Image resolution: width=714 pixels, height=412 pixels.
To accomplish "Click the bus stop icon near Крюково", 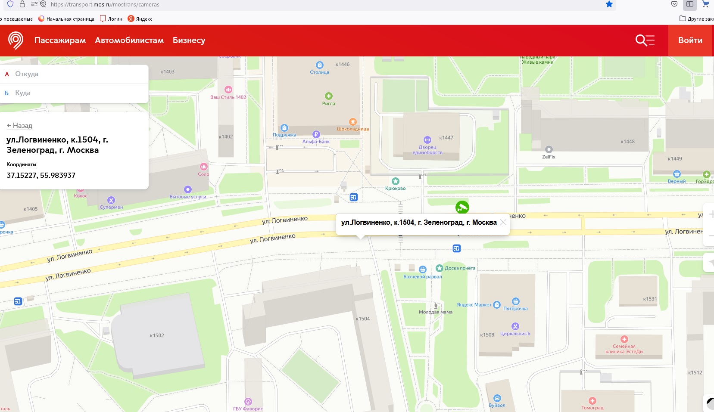I will coord(354,198).
